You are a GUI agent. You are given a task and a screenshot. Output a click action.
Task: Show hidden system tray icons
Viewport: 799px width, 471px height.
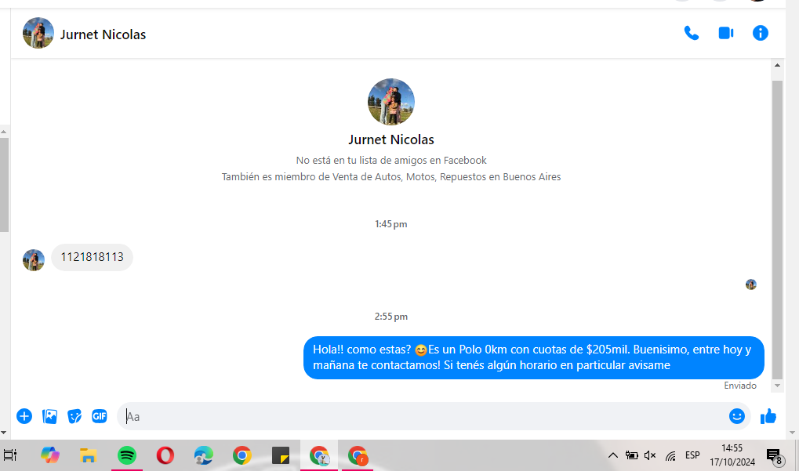click(x=612, y=455)
